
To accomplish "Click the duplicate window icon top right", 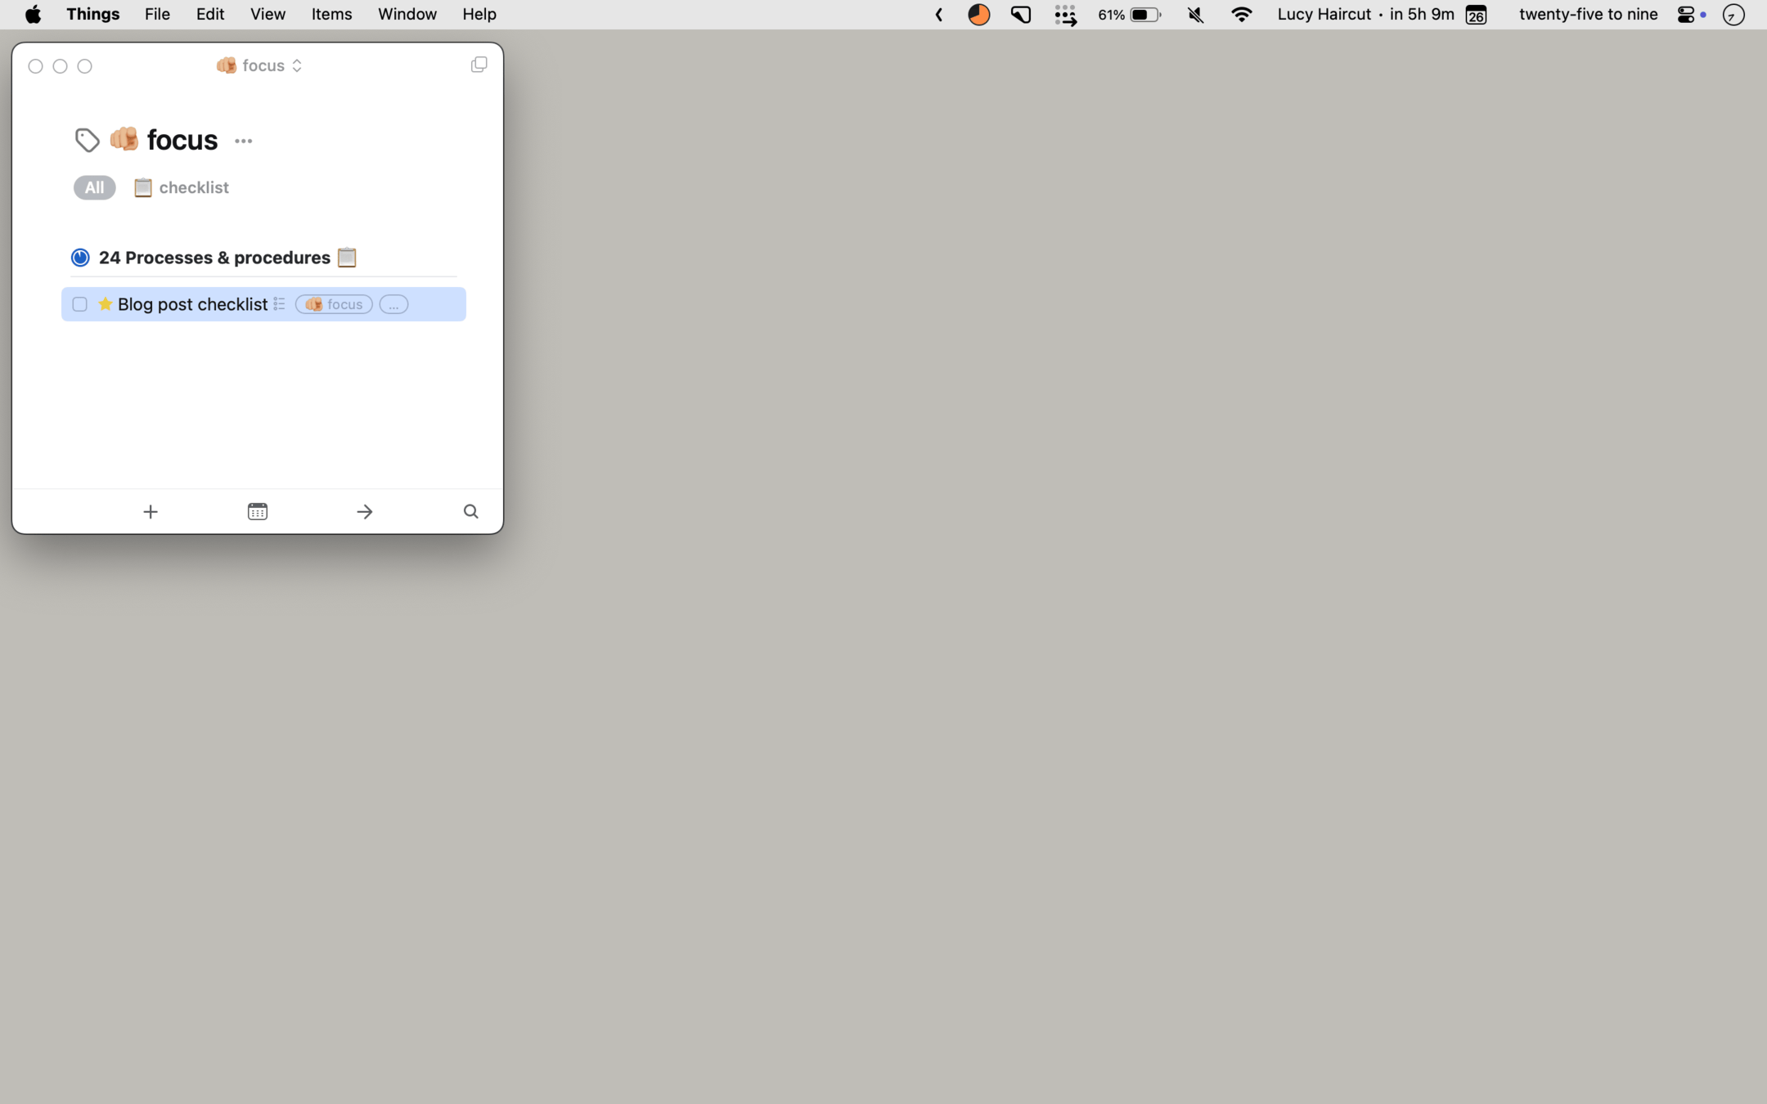I will tap(479, 64).
